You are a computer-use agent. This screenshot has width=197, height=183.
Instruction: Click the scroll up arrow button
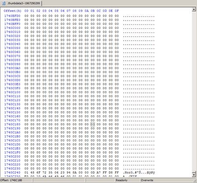point(194,10)
